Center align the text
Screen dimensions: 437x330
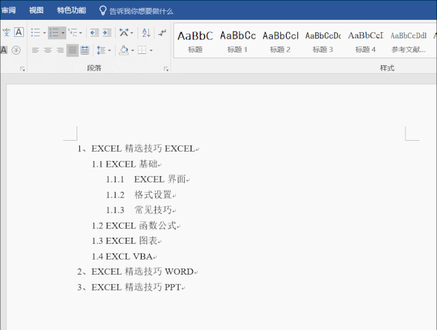(x=48, y=51)
